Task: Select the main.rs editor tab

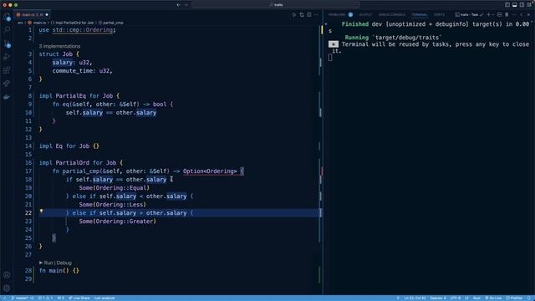Action: pyautogui.click(x=32, y=15)
